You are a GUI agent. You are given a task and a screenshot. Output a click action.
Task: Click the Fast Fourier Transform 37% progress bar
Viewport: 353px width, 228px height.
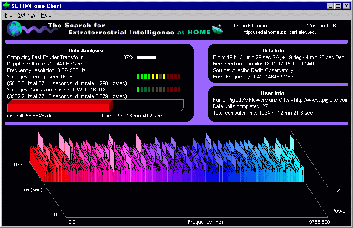pyautogui.click(x=147, y=57)
